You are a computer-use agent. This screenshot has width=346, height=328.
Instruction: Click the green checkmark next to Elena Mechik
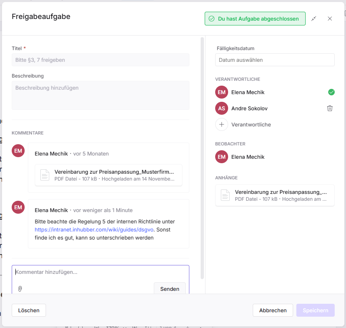pyautogui.click(x=331, y=92)
